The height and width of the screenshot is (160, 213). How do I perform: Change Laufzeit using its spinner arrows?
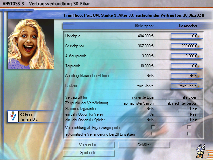click(x=199, y=86)
